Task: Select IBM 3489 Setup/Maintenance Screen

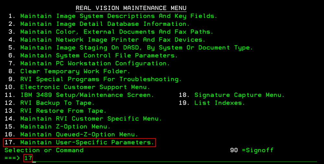Action: (79, 95)
